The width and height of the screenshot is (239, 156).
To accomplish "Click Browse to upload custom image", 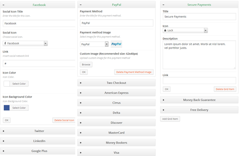I will (x=86, y=64).
